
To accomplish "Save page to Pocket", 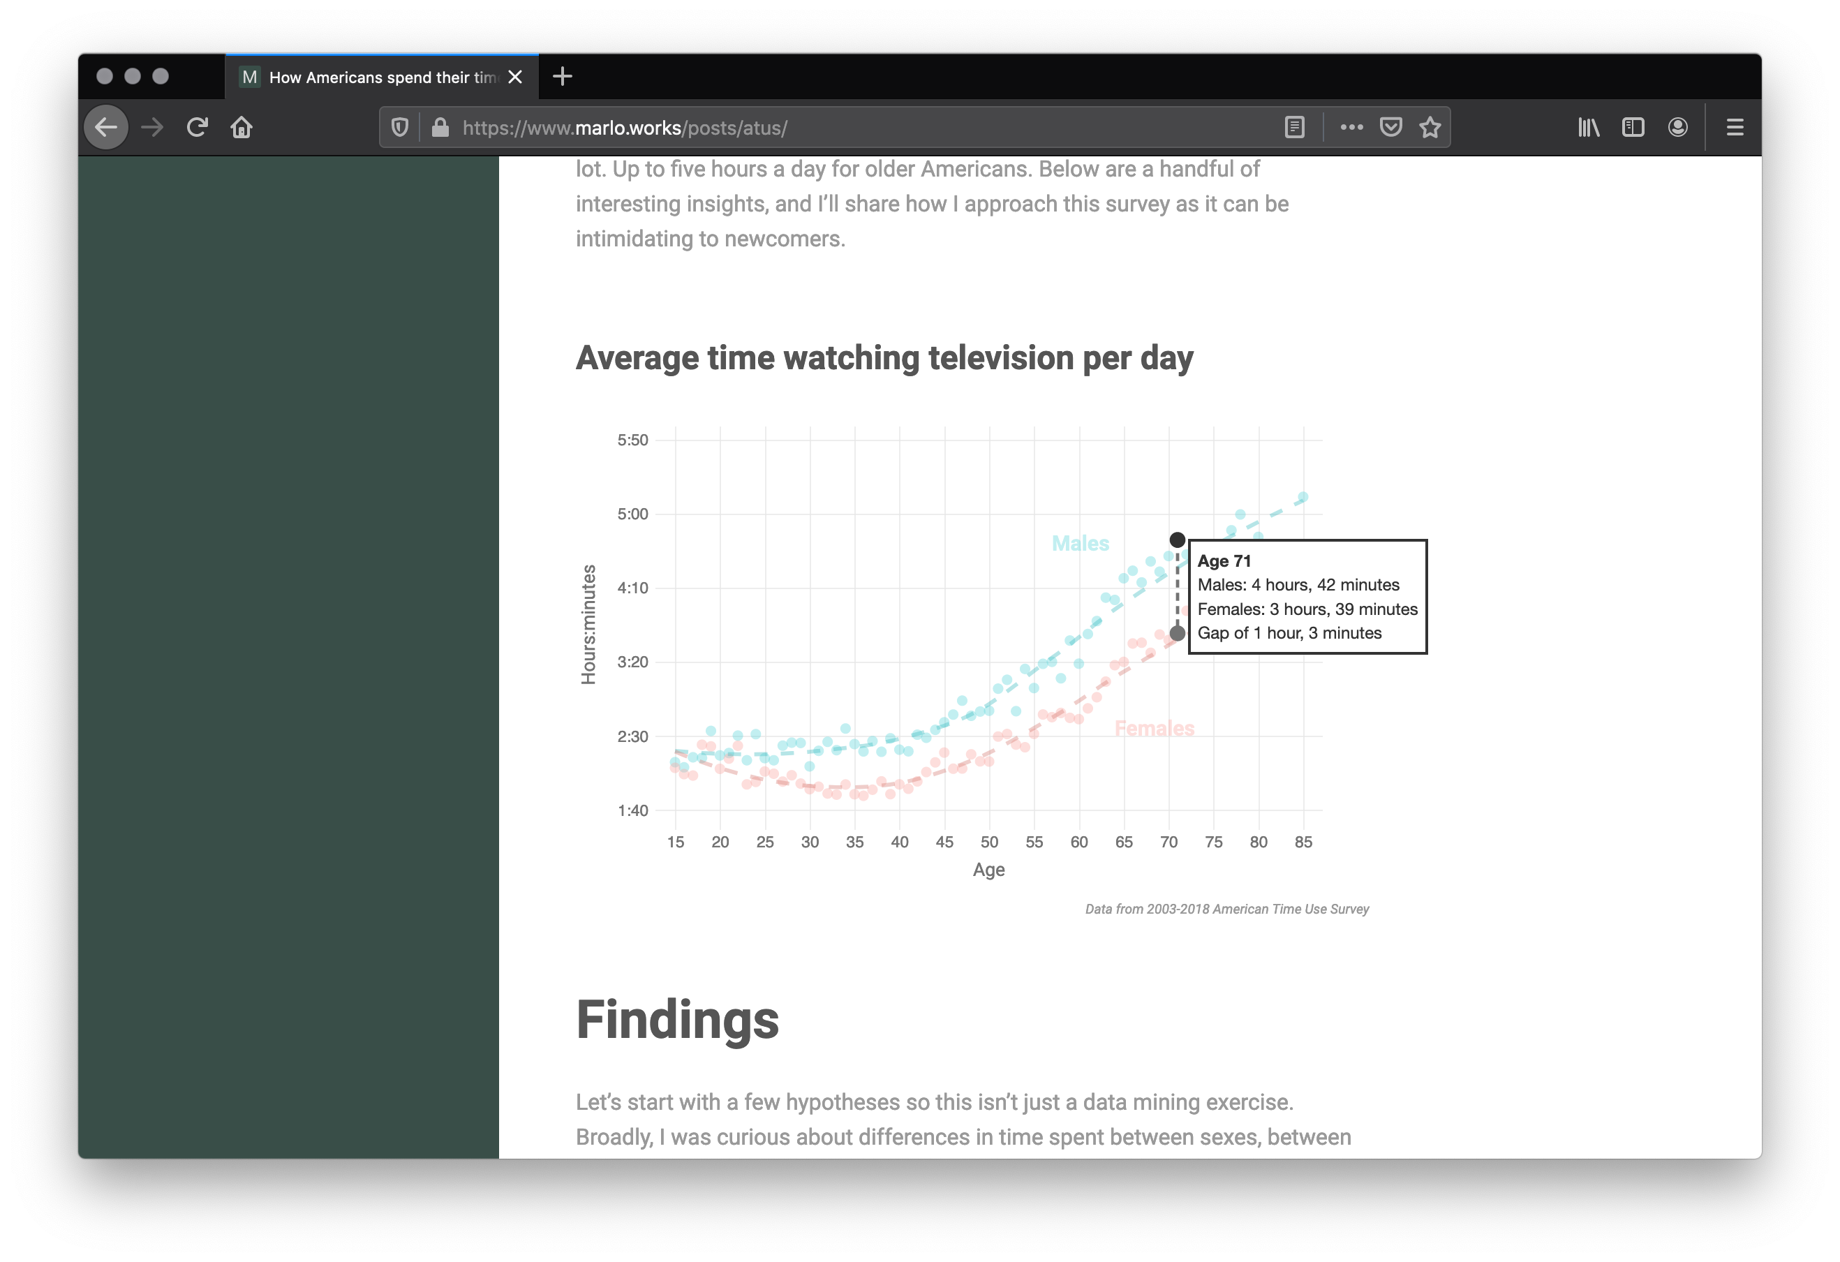I will point(1391,128).
